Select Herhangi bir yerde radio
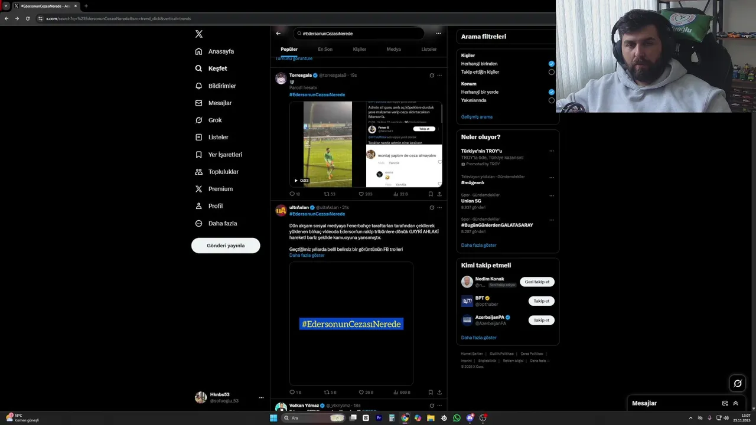This screenshot has height=425, width=756. pos(552,92)
